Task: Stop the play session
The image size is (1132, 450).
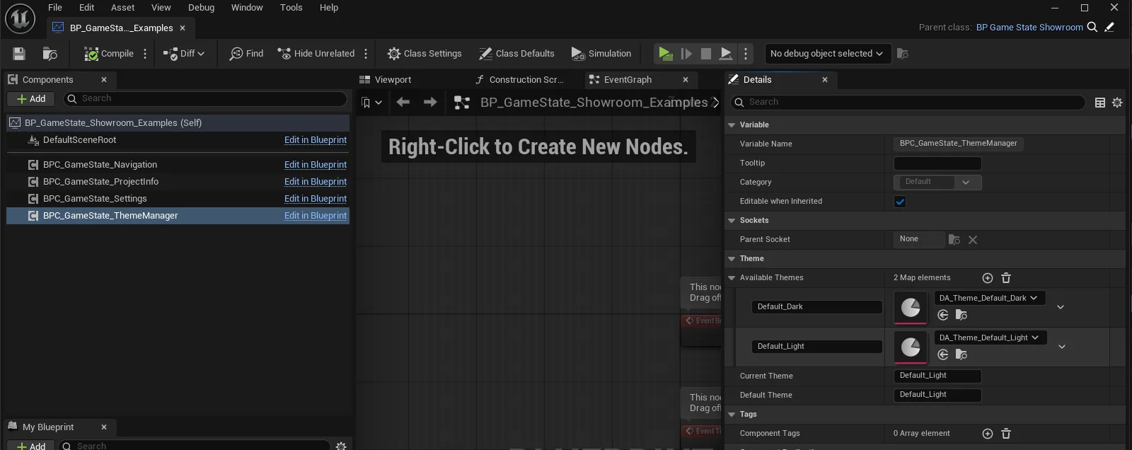Action: 706,54
